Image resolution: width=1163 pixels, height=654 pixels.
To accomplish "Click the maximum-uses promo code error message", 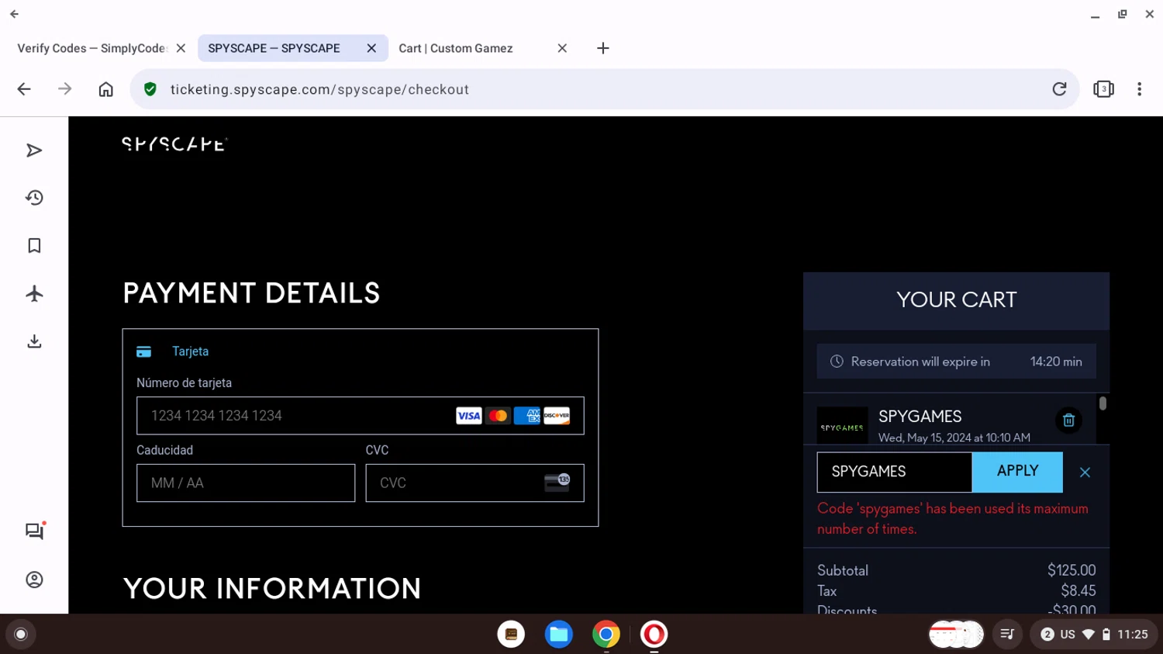I will coord(953,519).
